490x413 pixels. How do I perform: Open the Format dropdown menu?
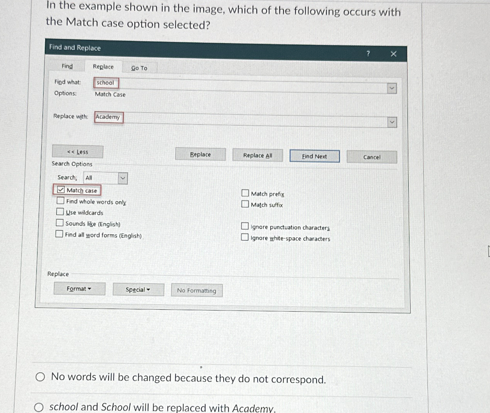point(79,288)
